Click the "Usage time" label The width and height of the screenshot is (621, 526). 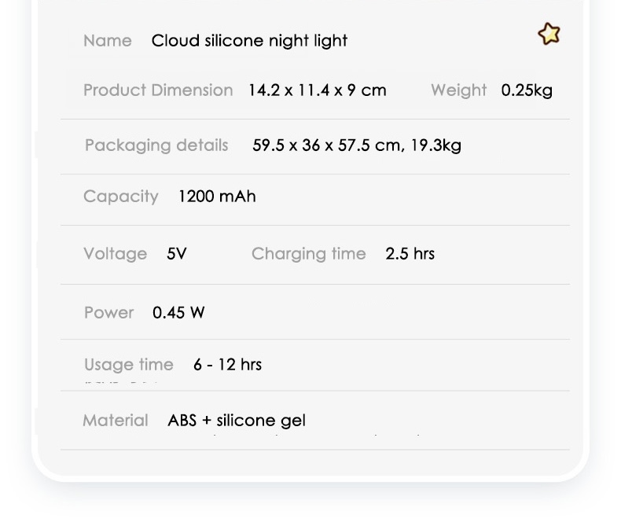128,365
